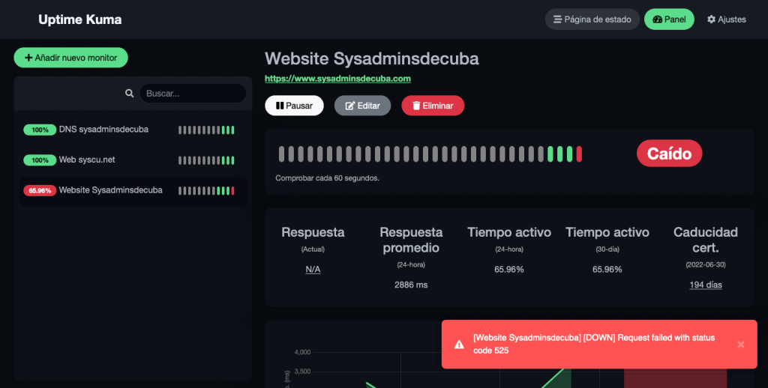Screen dimensions: 768x388
Task: Click the last red heartbeat bar
Action: click(579, 154)
